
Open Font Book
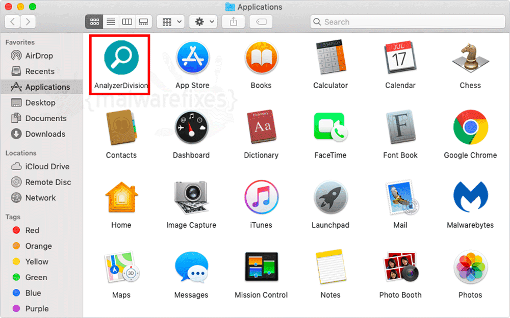point(400,127)
